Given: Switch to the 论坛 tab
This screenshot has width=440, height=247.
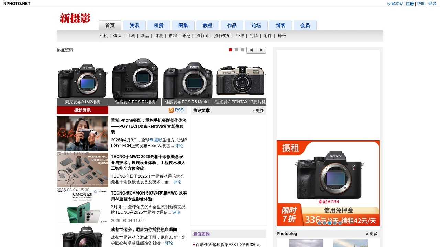Looking at the screenshot, I should pos(256,25).
